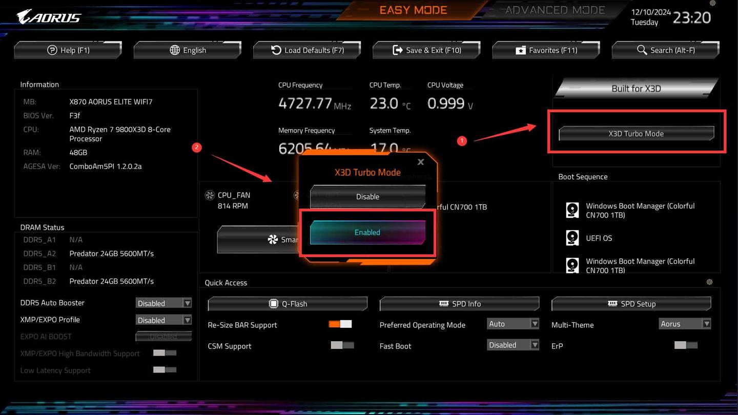This screenshot has height=415, width=738.
Task: Select Enabled in the X3D Turbo Mode popup
Action: 367,232
